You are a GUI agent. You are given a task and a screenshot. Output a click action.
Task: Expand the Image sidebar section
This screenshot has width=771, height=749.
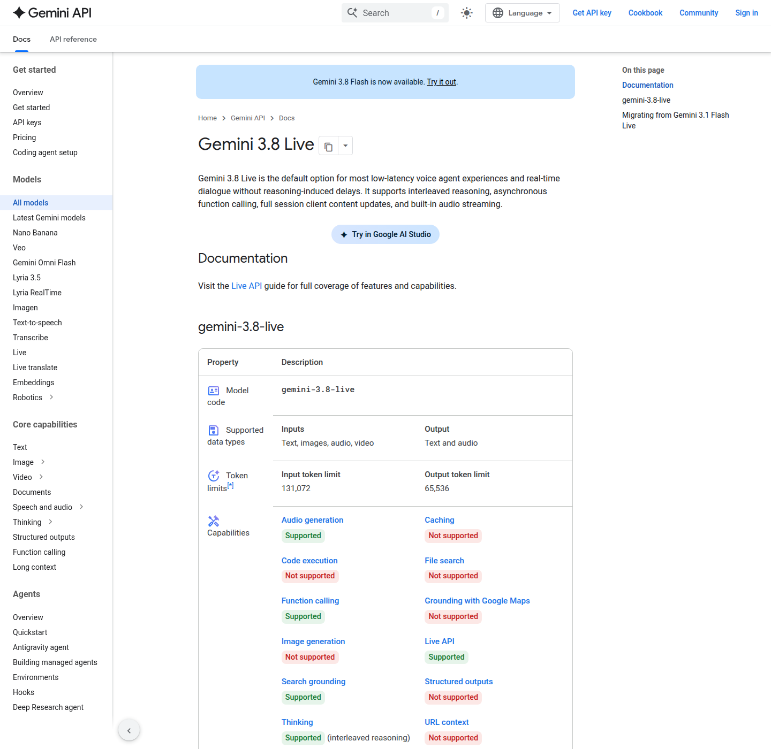click(43, 462)
